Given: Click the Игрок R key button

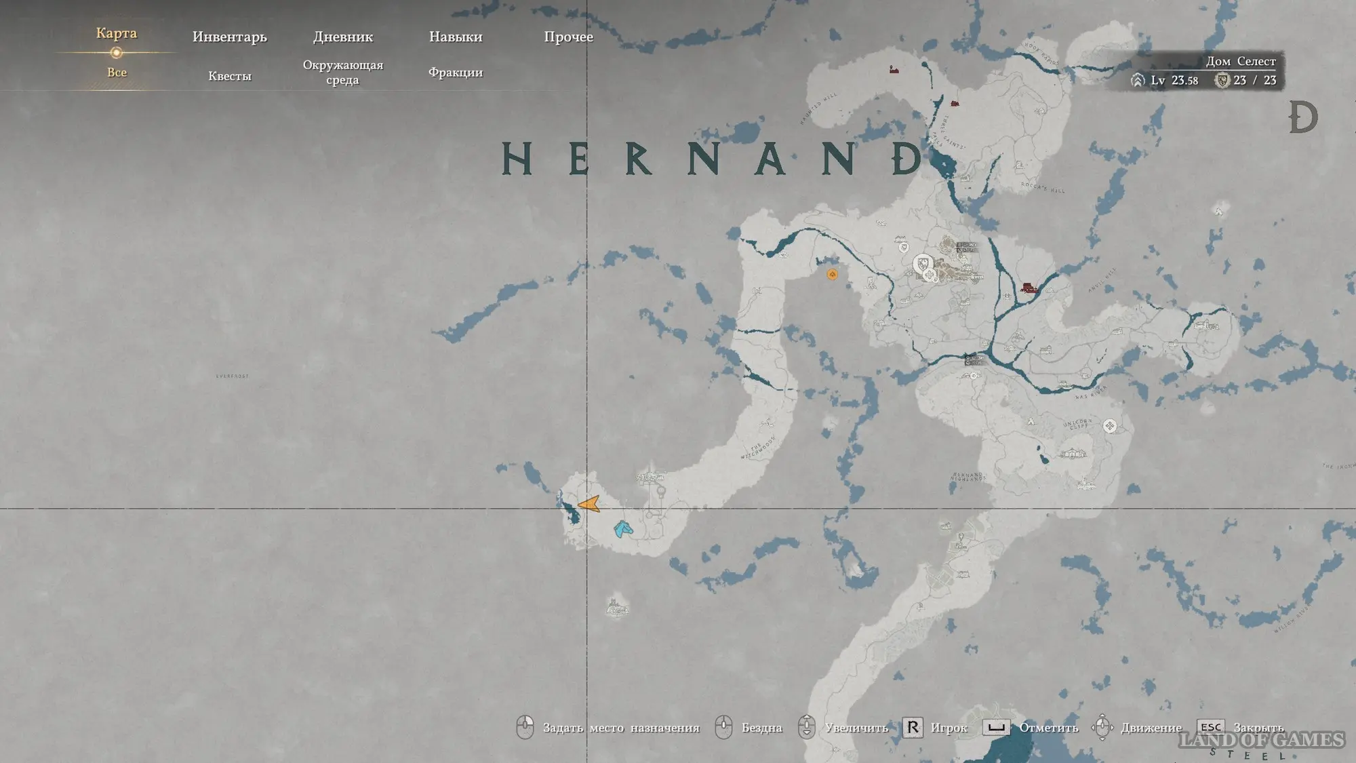Looking at the screenshot, I should click(x=913, y=728).
